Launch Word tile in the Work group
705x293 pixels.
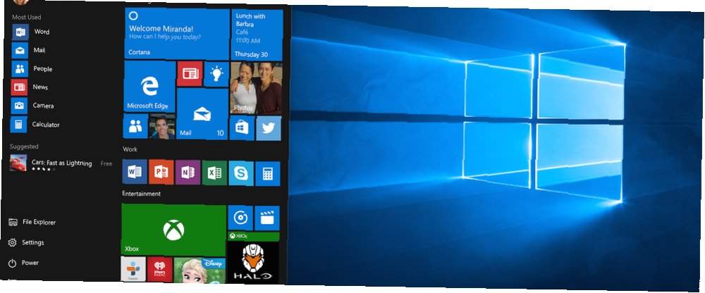pos(135,172)
